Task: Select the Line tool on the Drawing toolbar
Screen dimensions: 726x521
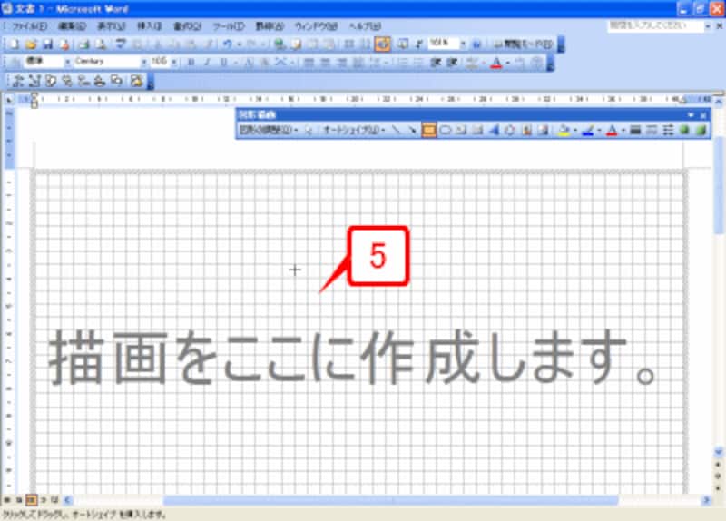Action: pos(396,131)
